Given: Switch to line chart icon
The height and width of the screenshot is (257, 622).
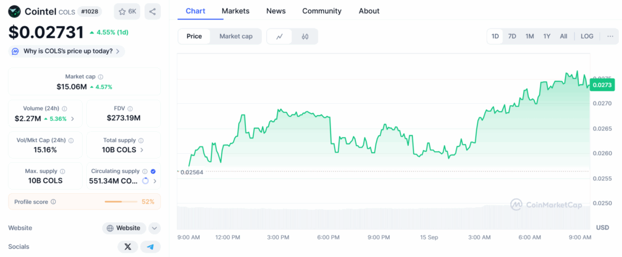Looking at the screenshot, I should (x=279, y=36).
